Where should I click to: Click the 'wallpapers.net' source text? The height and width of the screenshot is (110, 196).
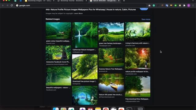77,52
